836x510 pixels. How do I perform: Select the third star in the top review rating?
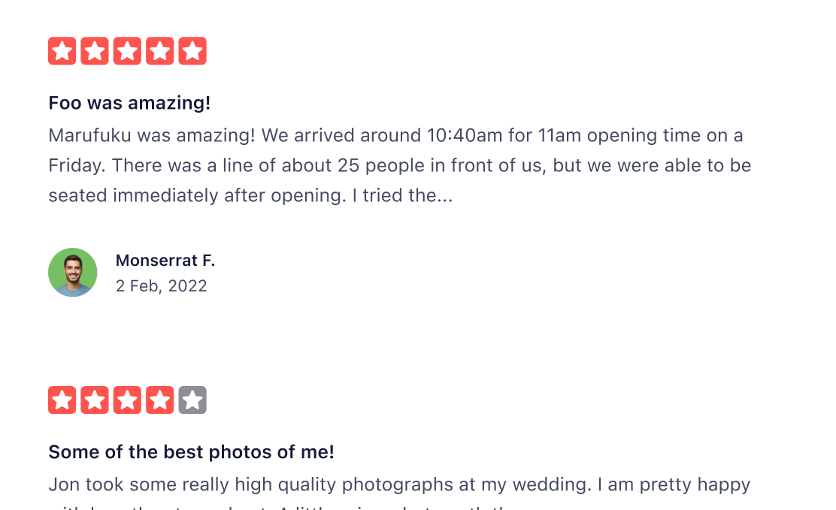(x=127, y=51)
